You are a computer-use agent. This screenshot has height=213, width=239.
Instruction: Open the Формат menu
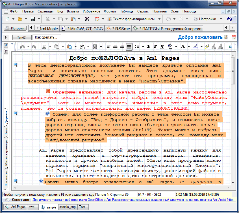(x=110, y=11)
